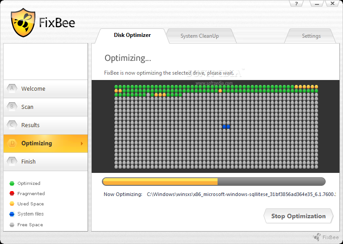Go to the Welcome step
343x244 pixels.
45,89
